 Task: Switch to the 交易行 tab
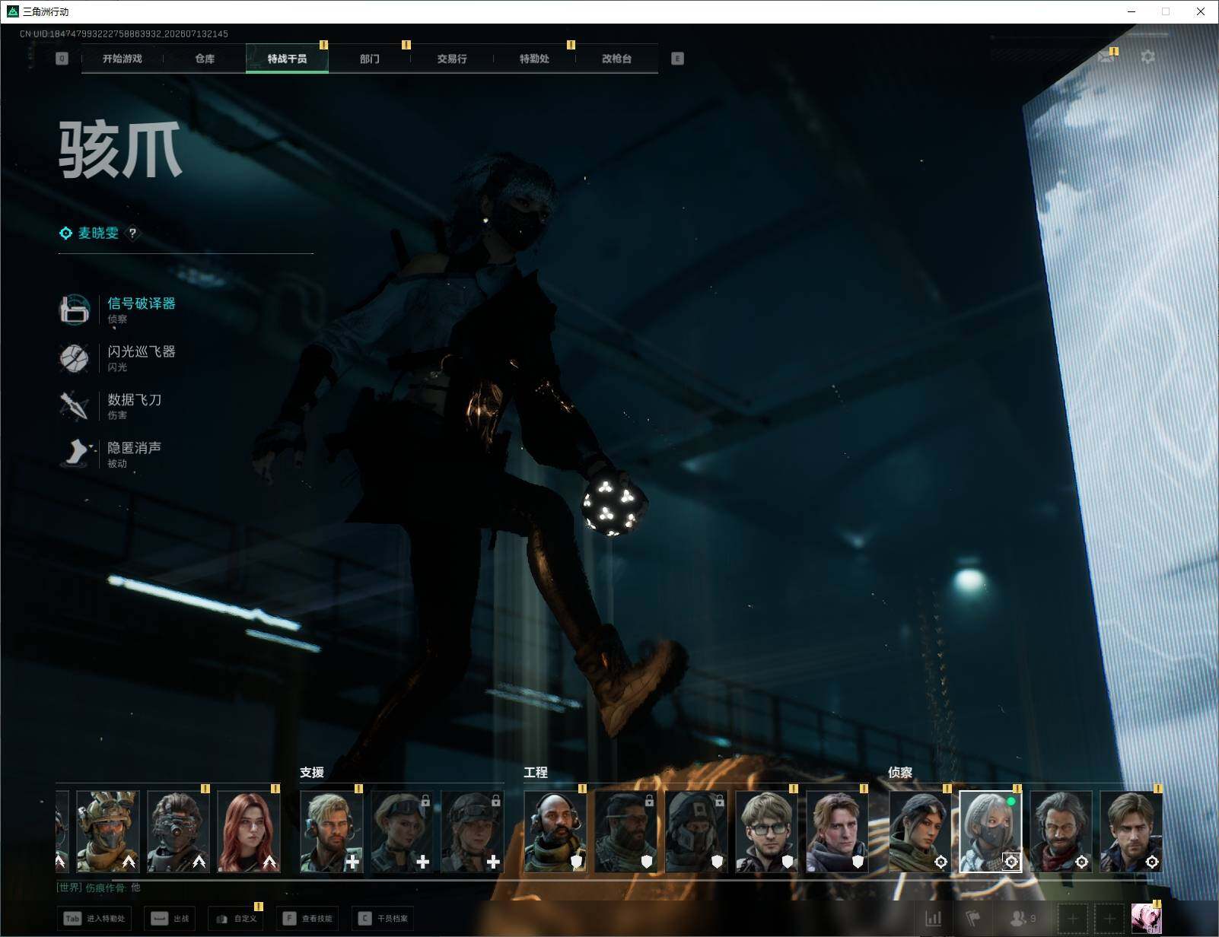pyautogui.click(x=452, y=59)
